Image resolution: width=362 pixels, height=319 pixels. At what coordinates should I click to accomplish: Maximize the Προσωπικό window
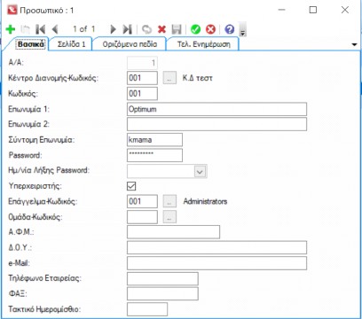pyautogui.click(x=313, y=10)
